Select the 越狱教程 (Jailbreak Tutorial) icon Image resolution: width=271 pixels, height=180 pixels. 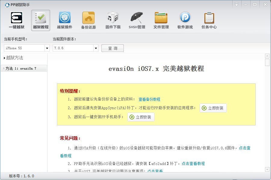pos(40,20)
